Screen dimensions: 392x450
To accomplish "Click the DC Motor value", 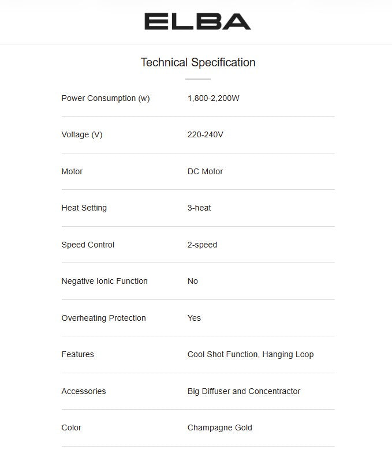I will (205, 171).
